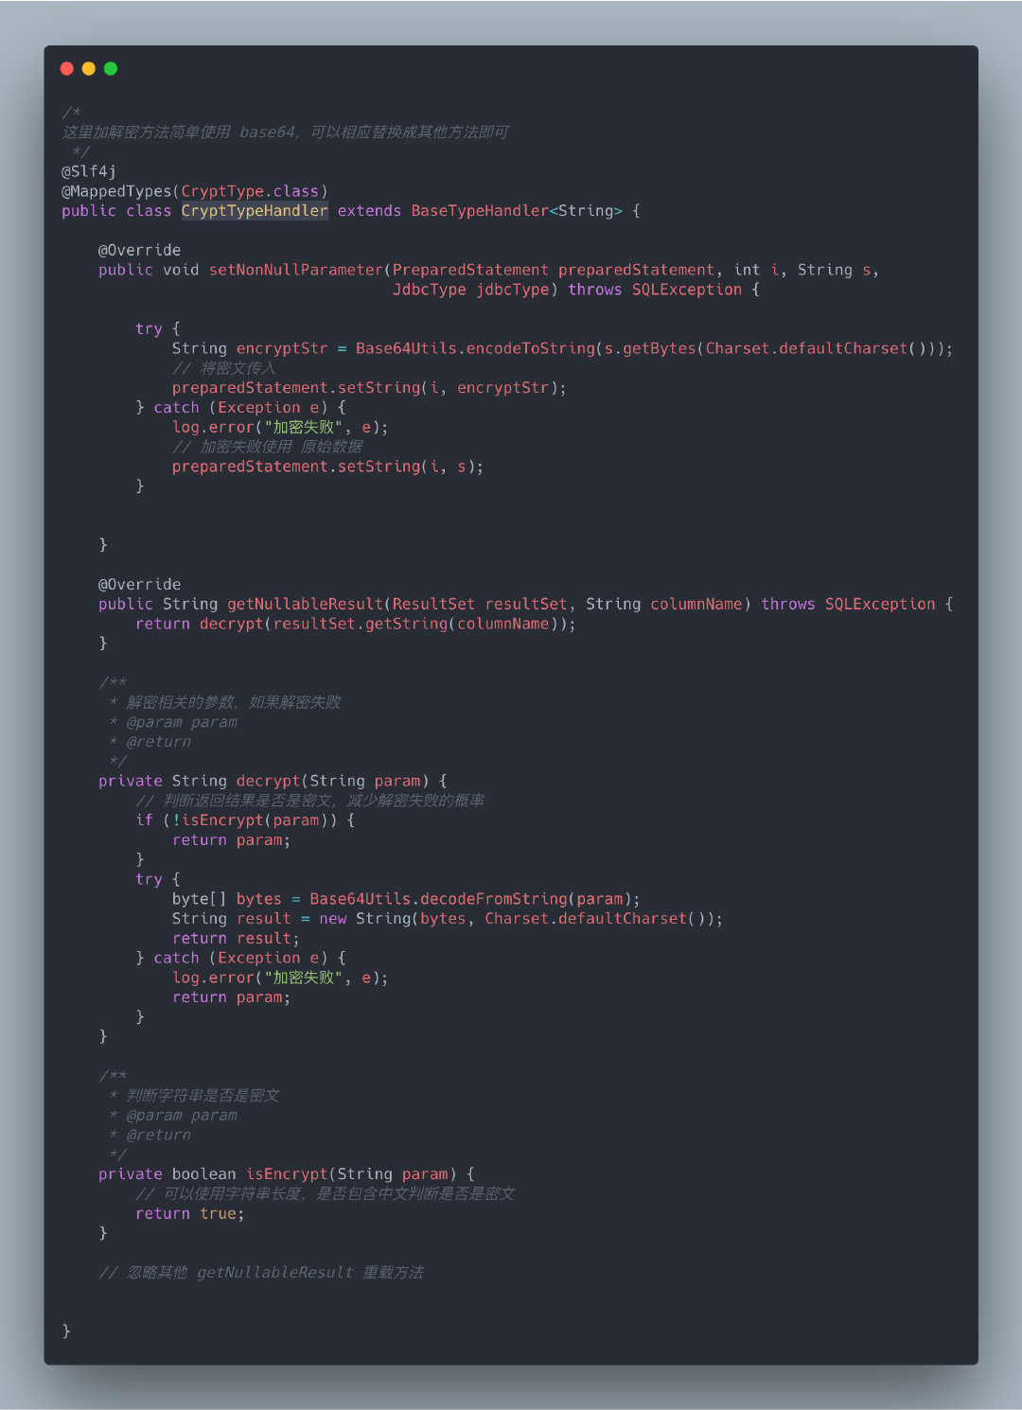Screen dimensions: 1022x1410
Task: Click Base64Utils.encodeToString call
Action: pos(476,348)
